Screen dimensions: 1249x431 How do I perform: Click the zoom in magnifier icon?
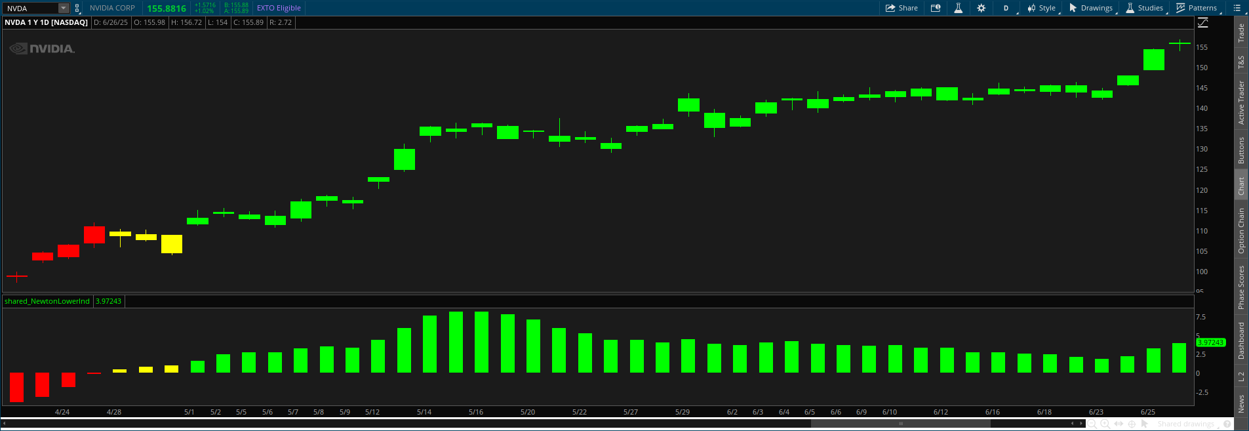pyautogui.click(x=1105, y=424)
